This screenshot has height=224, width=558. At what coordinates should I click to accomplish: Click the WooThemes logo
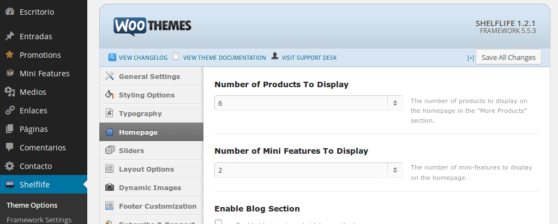pos(152,27)
